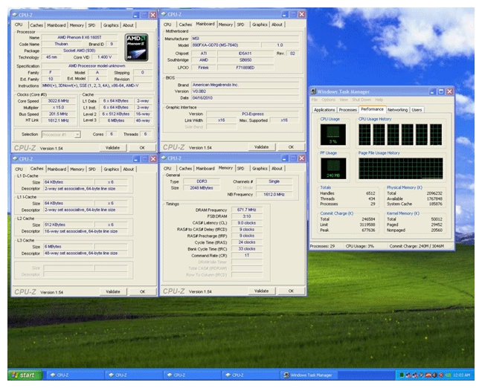Switch to Users tab in Task Manager
482x388 pixels.
[x=417, y=110]
